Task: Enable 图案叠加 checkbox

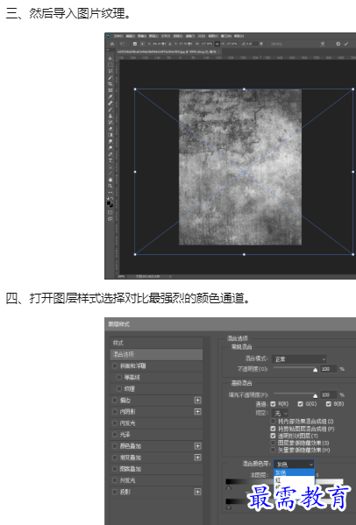Action: pyautogui.click(x=115, y=469)
